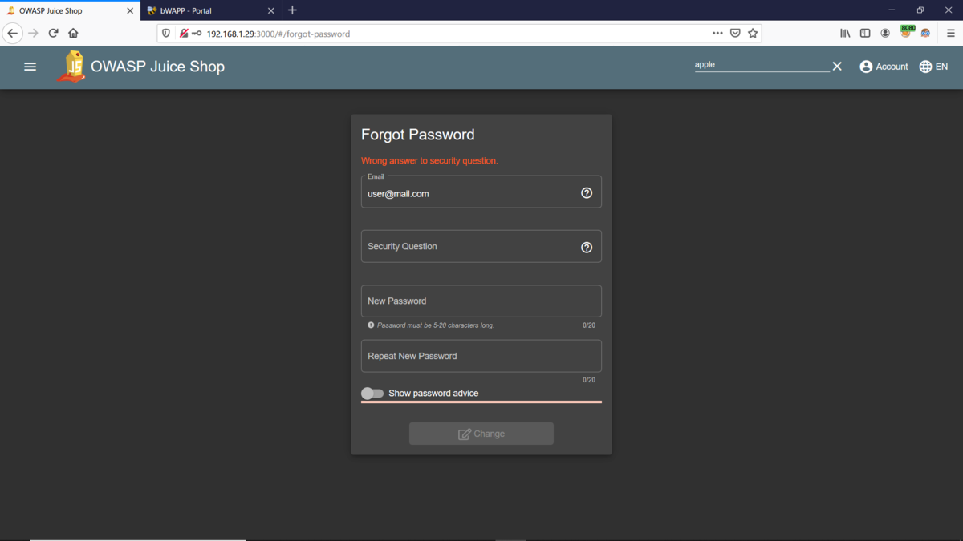Go back with browser back arrow

tap(12, 34)
